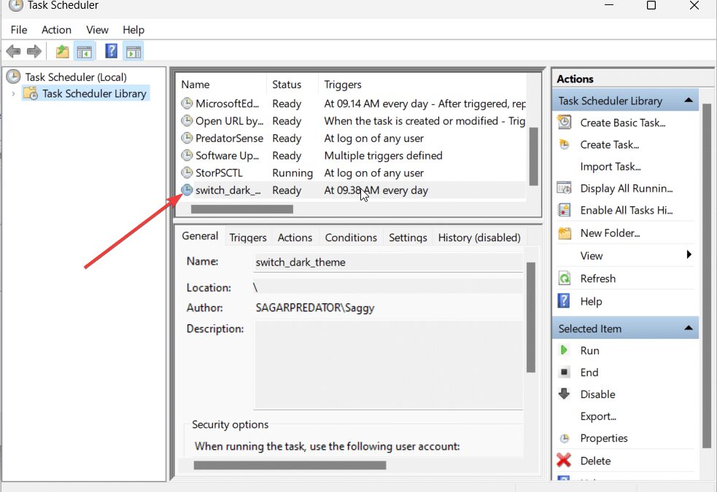Open the Conditions tab
The height and width of the screenshot is (492, 717).
point(351,238)
